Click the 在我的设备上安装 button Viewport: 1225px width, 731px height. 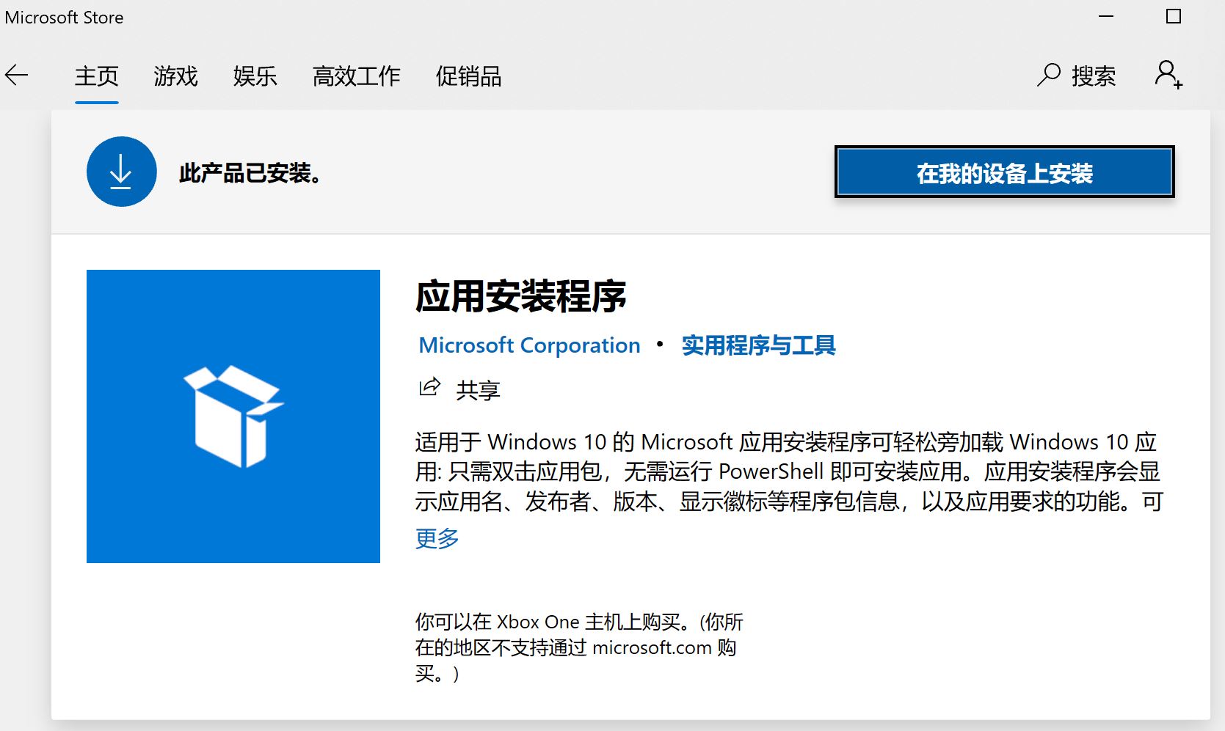pos(1005,172)
